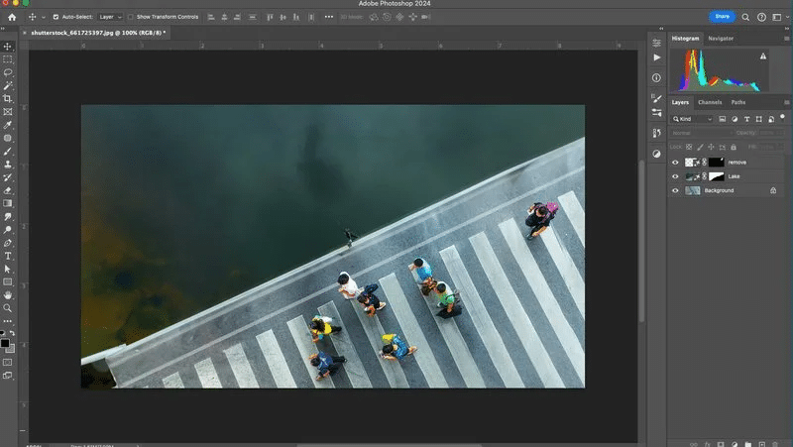The height and width of the screenshot is (447, 793).
Task: Click the Share button
Action: pos(723,17)
